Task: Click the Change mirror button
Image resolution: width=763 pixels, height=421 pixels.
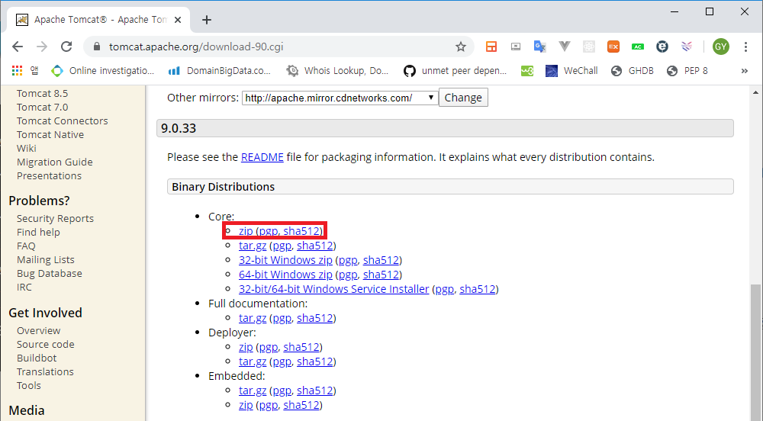Action: click(463, 98)
